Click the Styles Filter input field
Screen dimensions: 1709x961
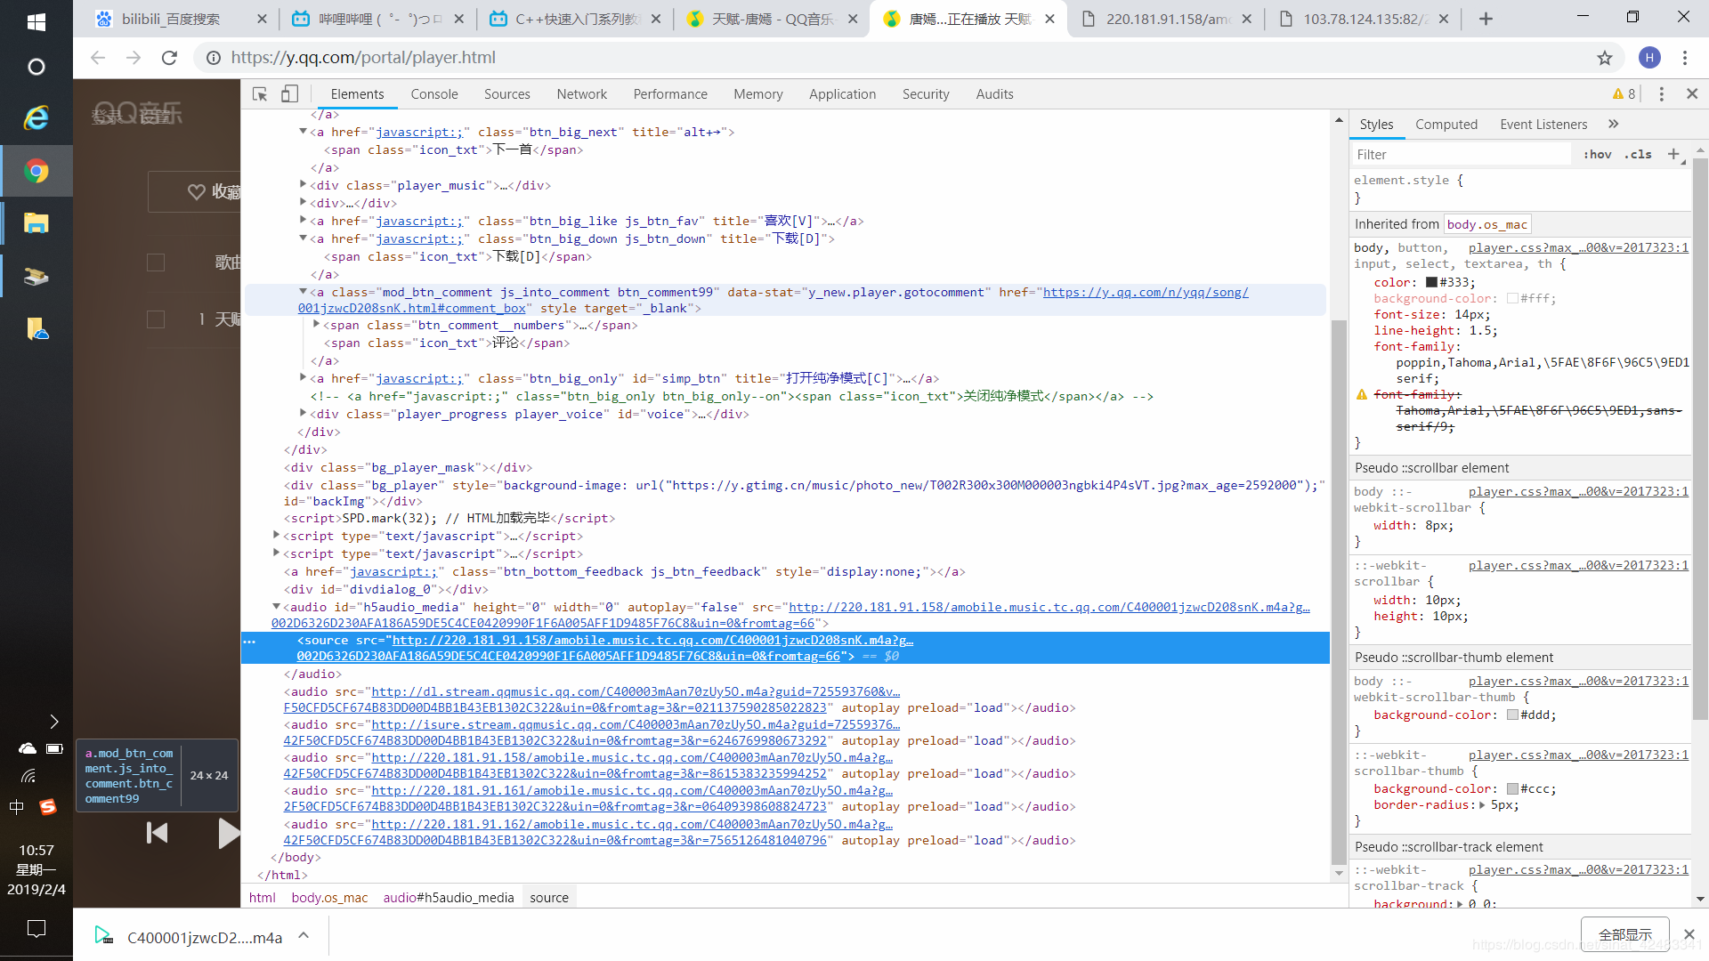pos(1460,155)
